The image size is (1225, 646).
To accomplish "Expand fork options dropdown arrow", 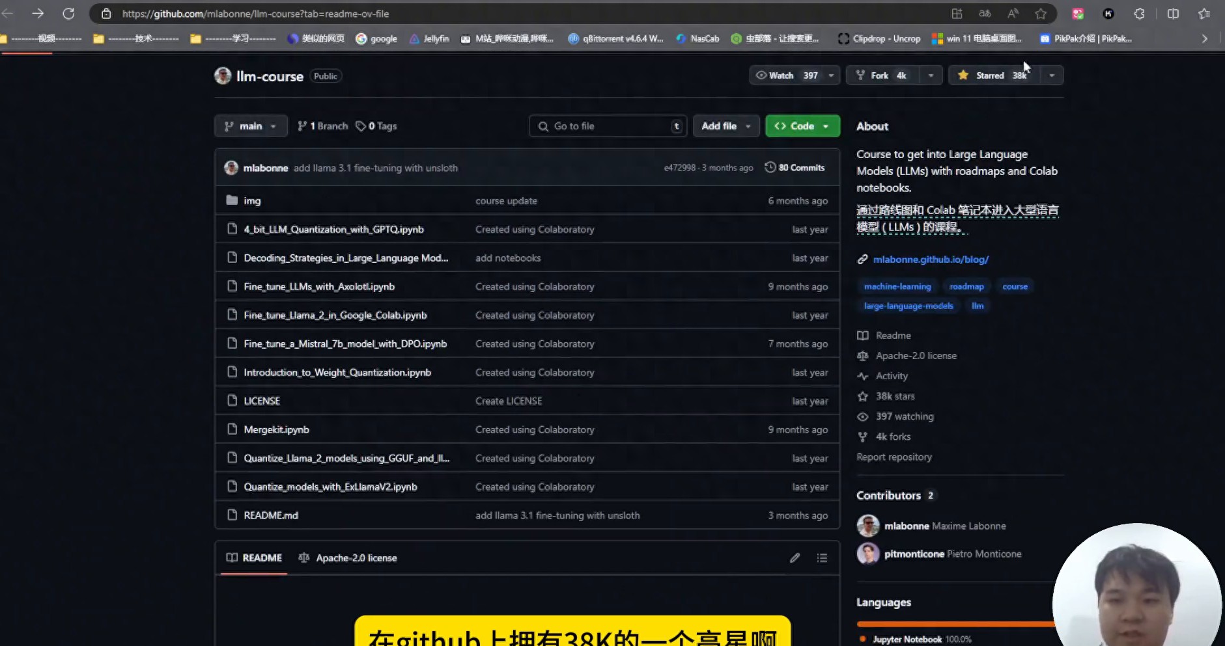I will [x=931, y=75].
